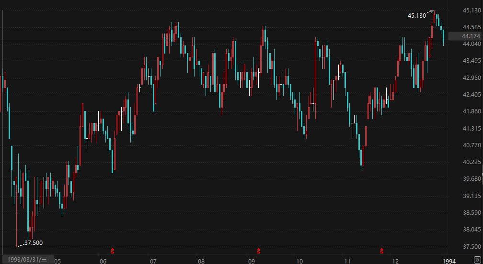483x264 pixels.
Task: Select the 37.500 low annotation text
Action: 34,243
